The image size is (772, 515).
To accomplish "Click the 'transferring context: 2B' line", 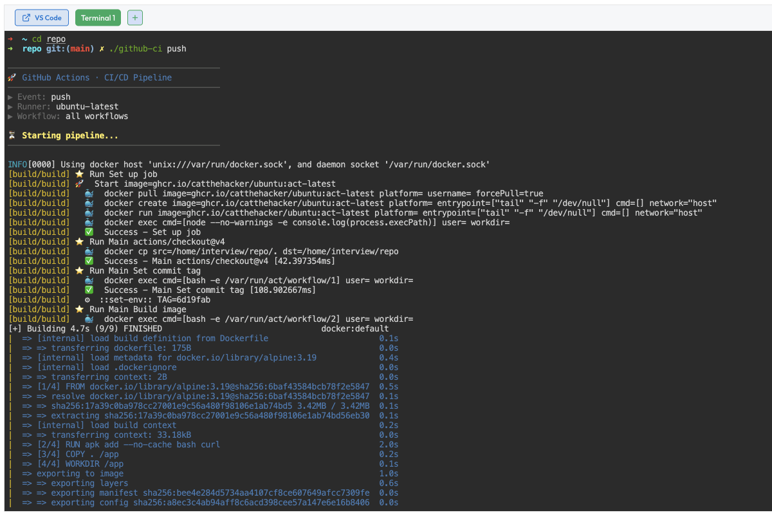I will click(203, 377).
